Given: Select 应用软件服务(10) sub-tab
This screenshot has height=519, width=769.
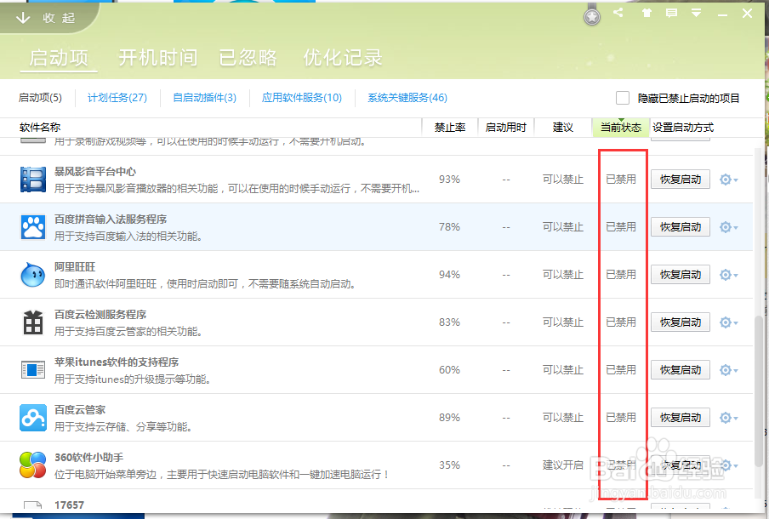Looking at the screenshot, I should tap(302, 98).
